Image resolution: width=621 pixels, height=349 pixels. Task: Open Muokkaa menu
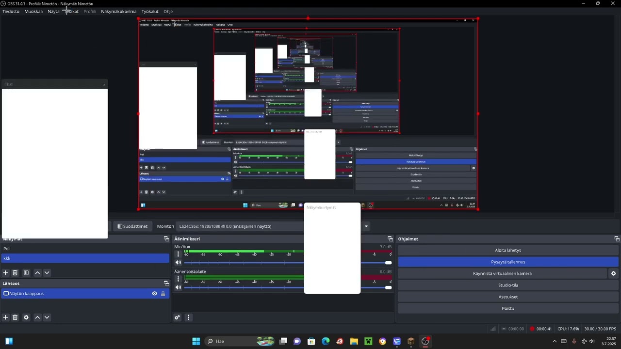coord(33,11)
